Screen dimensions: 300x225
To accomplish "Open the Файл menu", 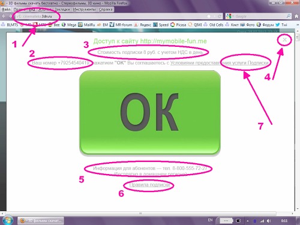I will [6, 10].
